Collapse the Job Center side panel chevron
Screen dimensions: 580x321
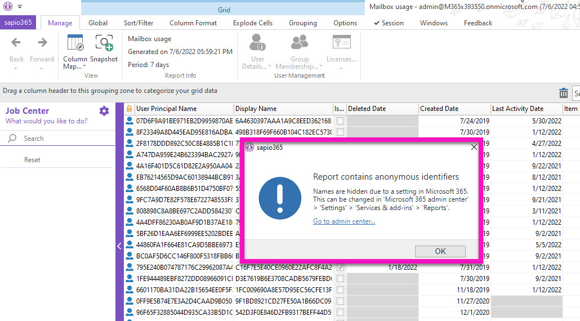(x=119, y=246)
